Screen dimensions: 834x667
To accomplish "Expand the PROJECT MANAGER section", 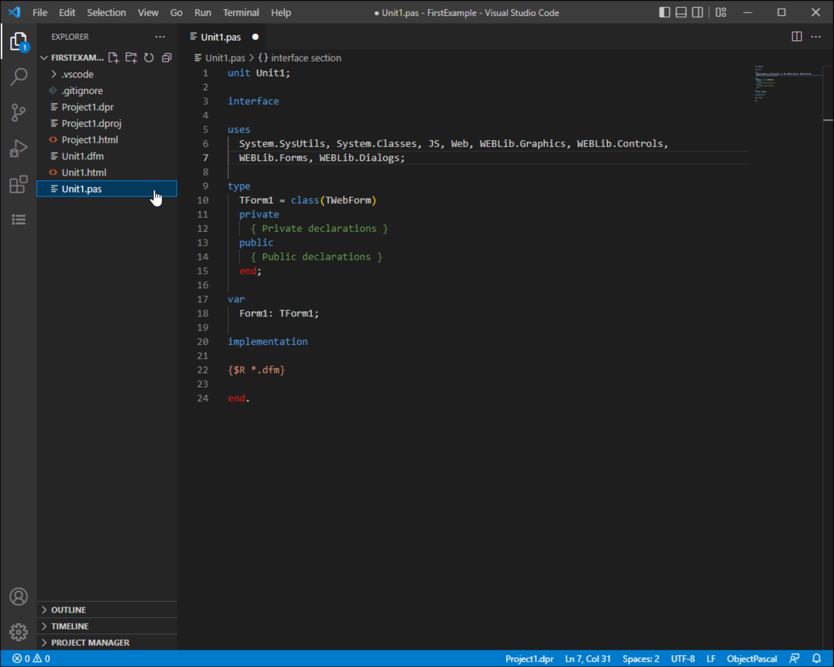I will pyautogui.click(x=107, y=643).
